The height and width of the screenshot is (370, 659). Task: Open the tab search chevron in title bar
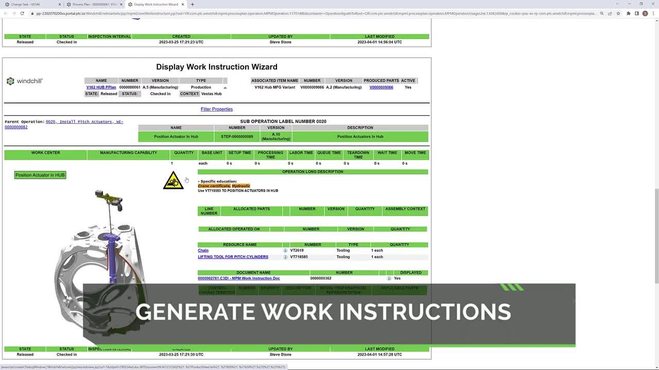(617, 4)
